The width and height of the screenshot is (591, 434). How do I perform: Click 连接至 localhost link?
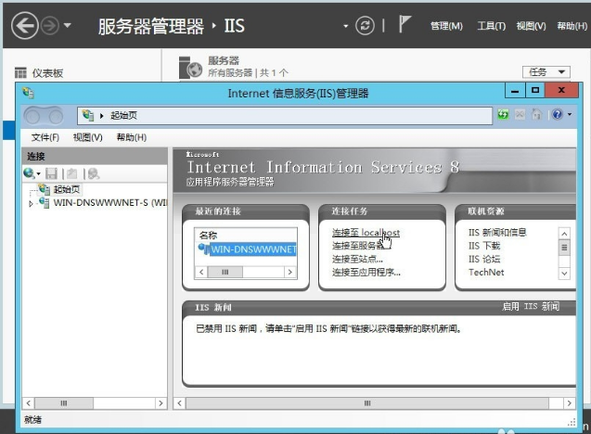tap(366, 233)
